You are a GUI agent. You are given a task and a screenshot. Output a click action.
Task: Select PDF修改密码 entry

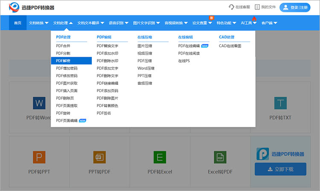[67, 75]
